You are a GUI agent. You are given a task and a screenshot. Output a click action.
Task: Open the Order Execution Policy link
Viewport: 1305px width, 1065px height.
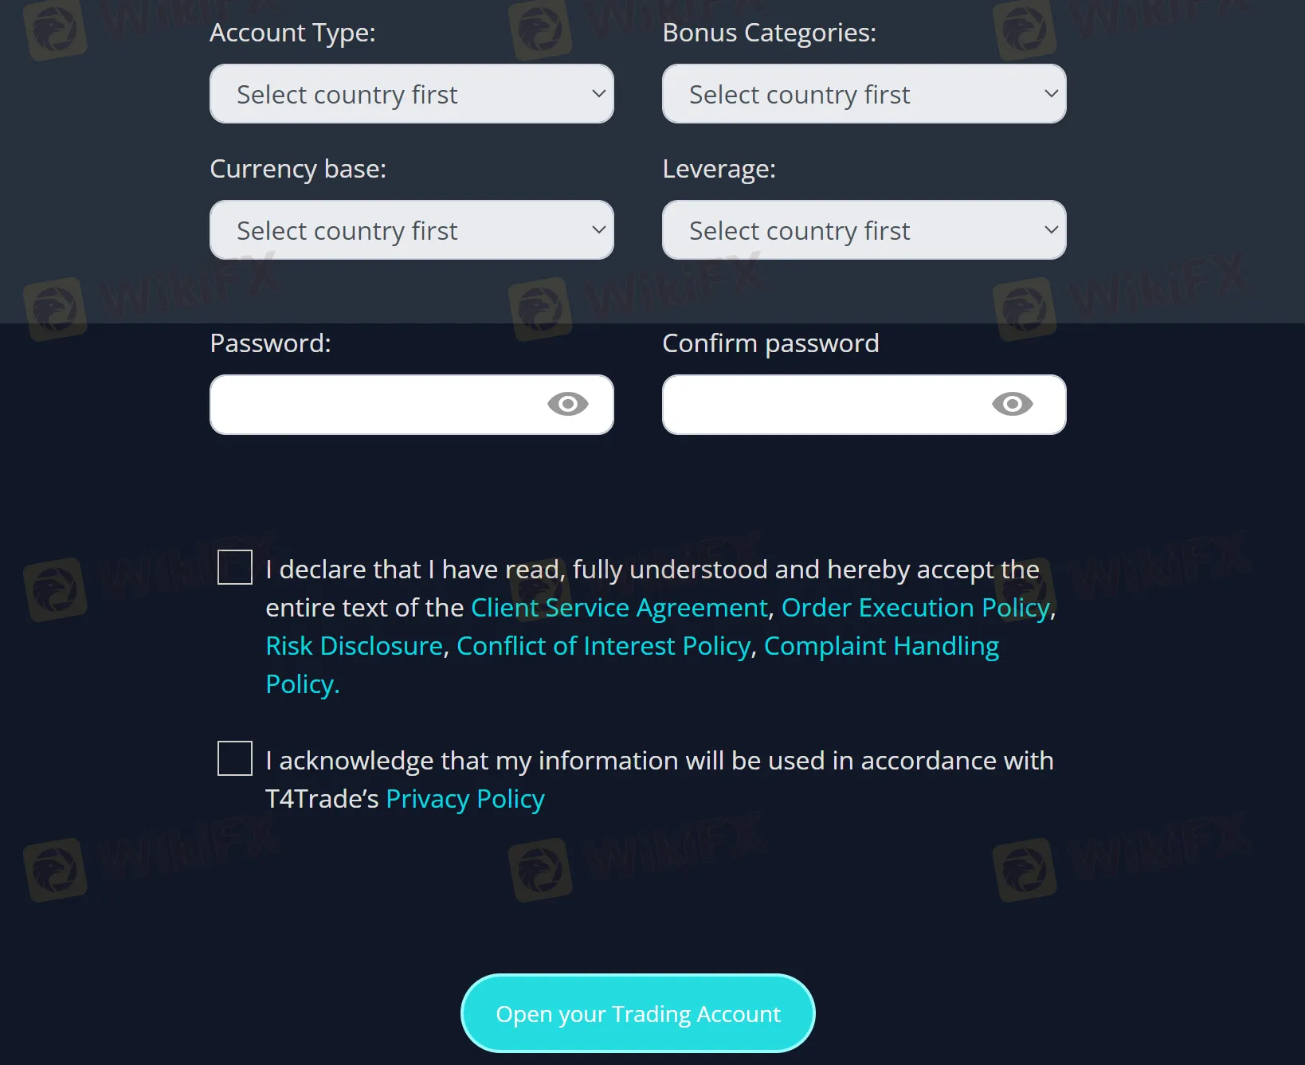[915, 608]
